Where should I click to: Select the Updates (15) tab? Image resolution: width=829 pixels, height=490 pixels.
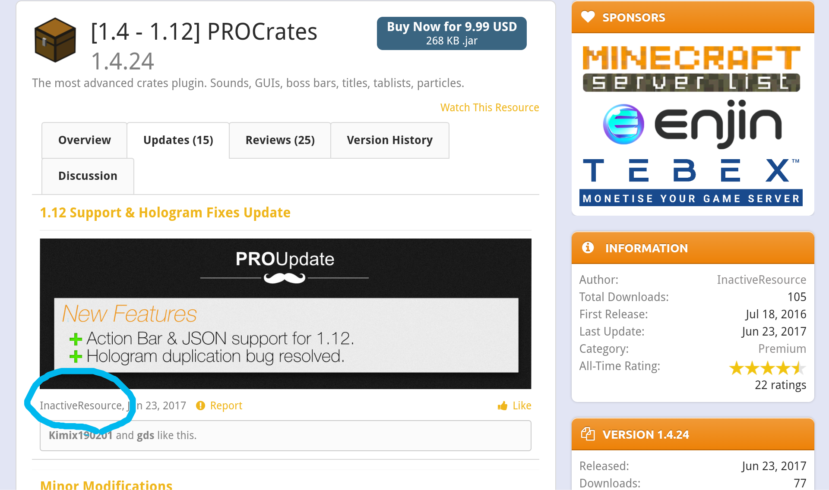tap(178, 140)
